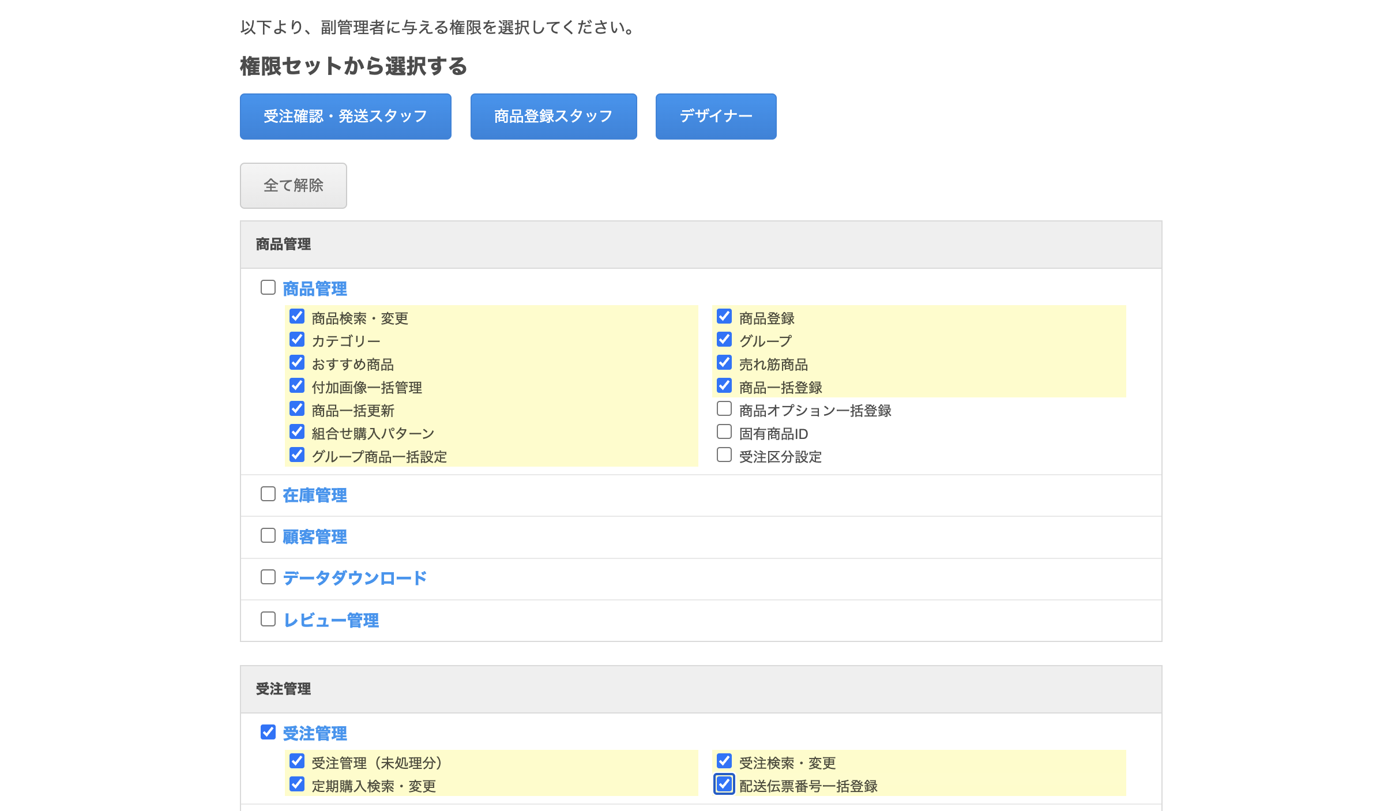The width and height of the screenshot is (1399, 811).
Task: Uncheck 商品検索・変更 checkbox
Action: coord(297,317)
